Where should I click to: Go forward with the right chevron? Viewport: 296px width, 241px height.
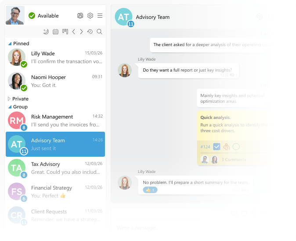tap(81, 32)
